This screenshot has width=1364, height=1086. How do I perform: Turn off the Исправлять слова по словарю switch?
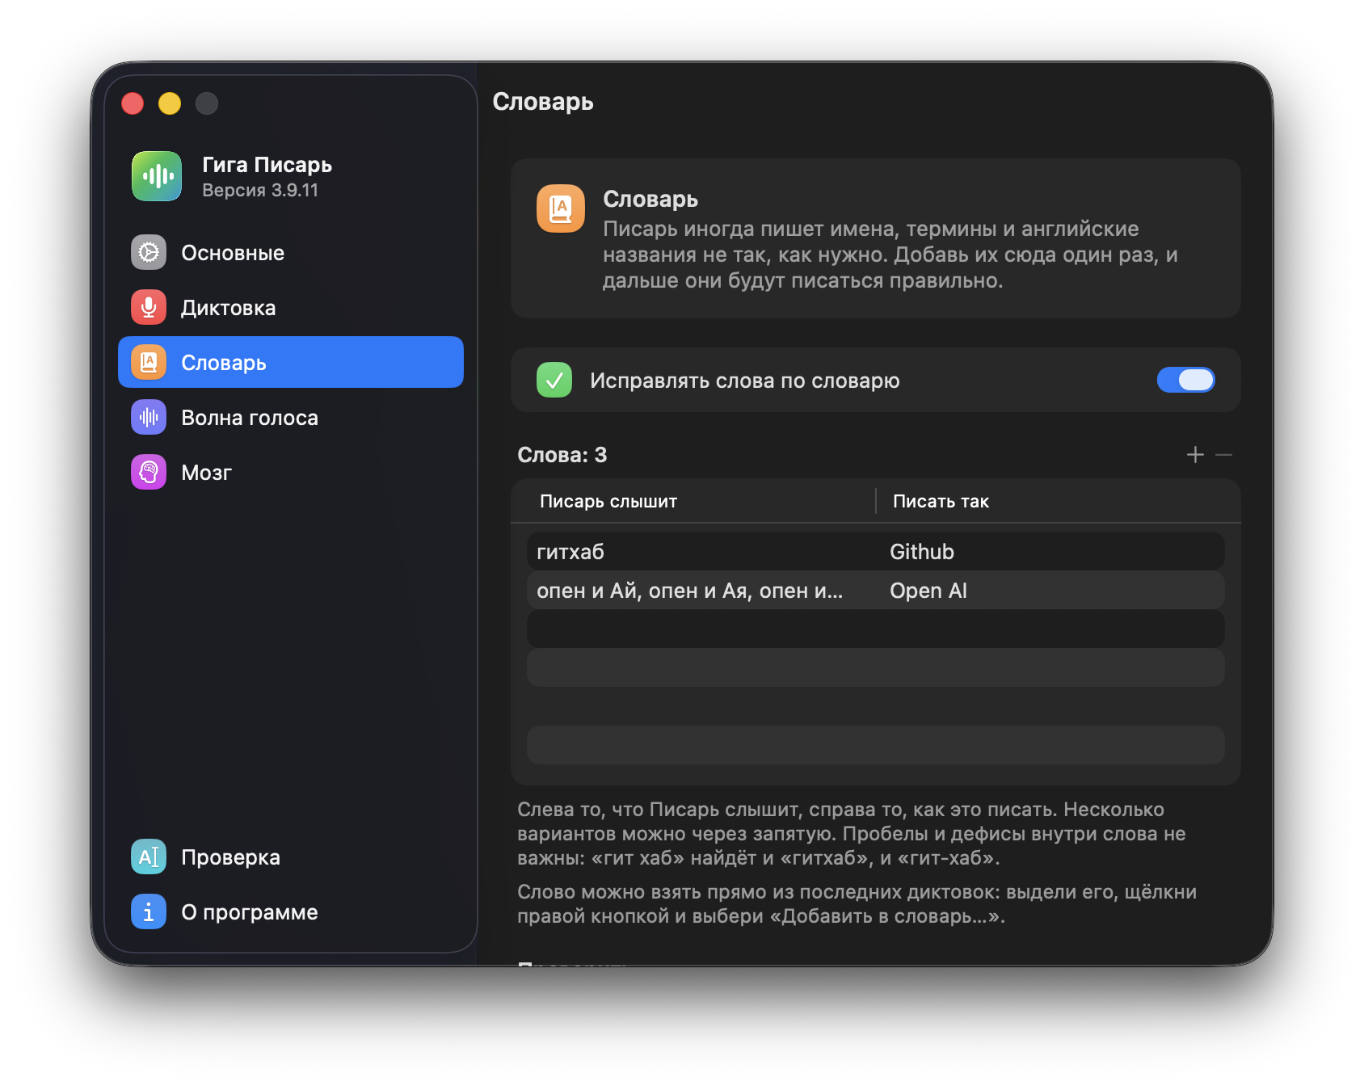click(1185, 380)
